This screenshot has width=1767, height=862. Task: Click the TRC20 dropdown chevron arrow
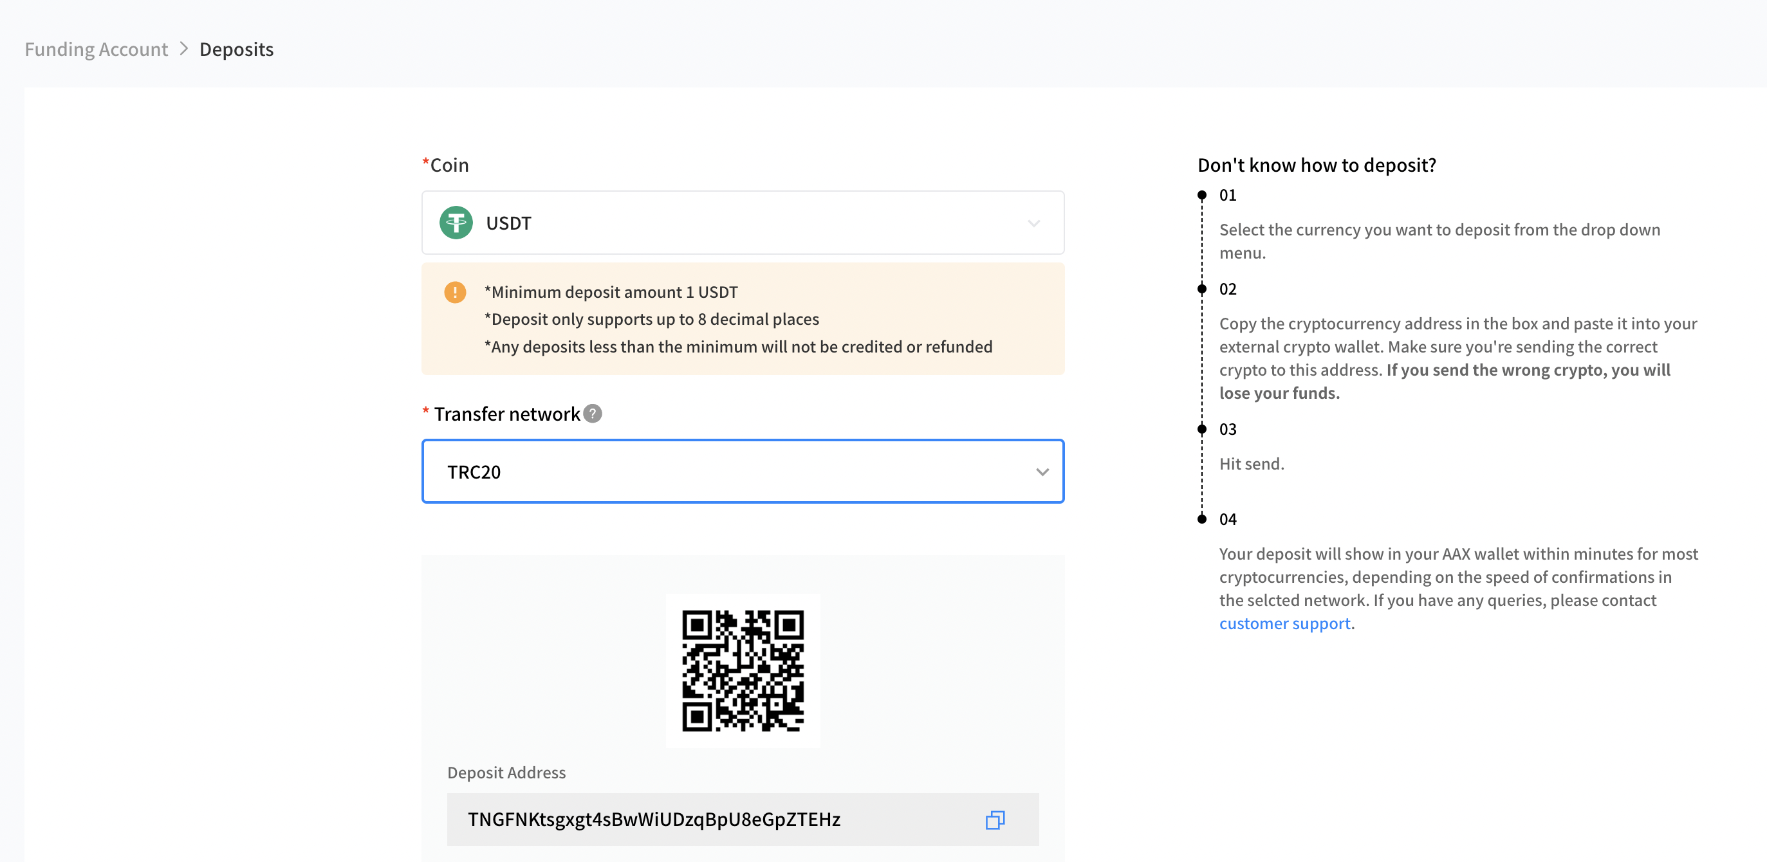point(1042,472)
